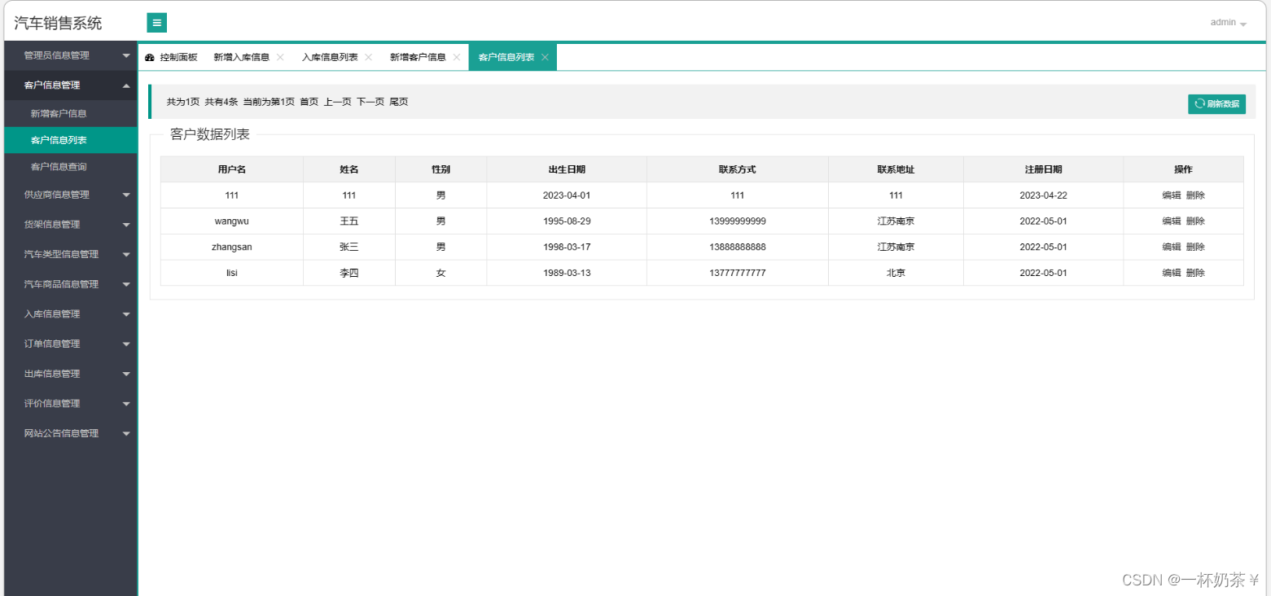Open 客户信息查询 in the sidebar
Viewport: 1271px width, 596px height.
coord(71,166)
